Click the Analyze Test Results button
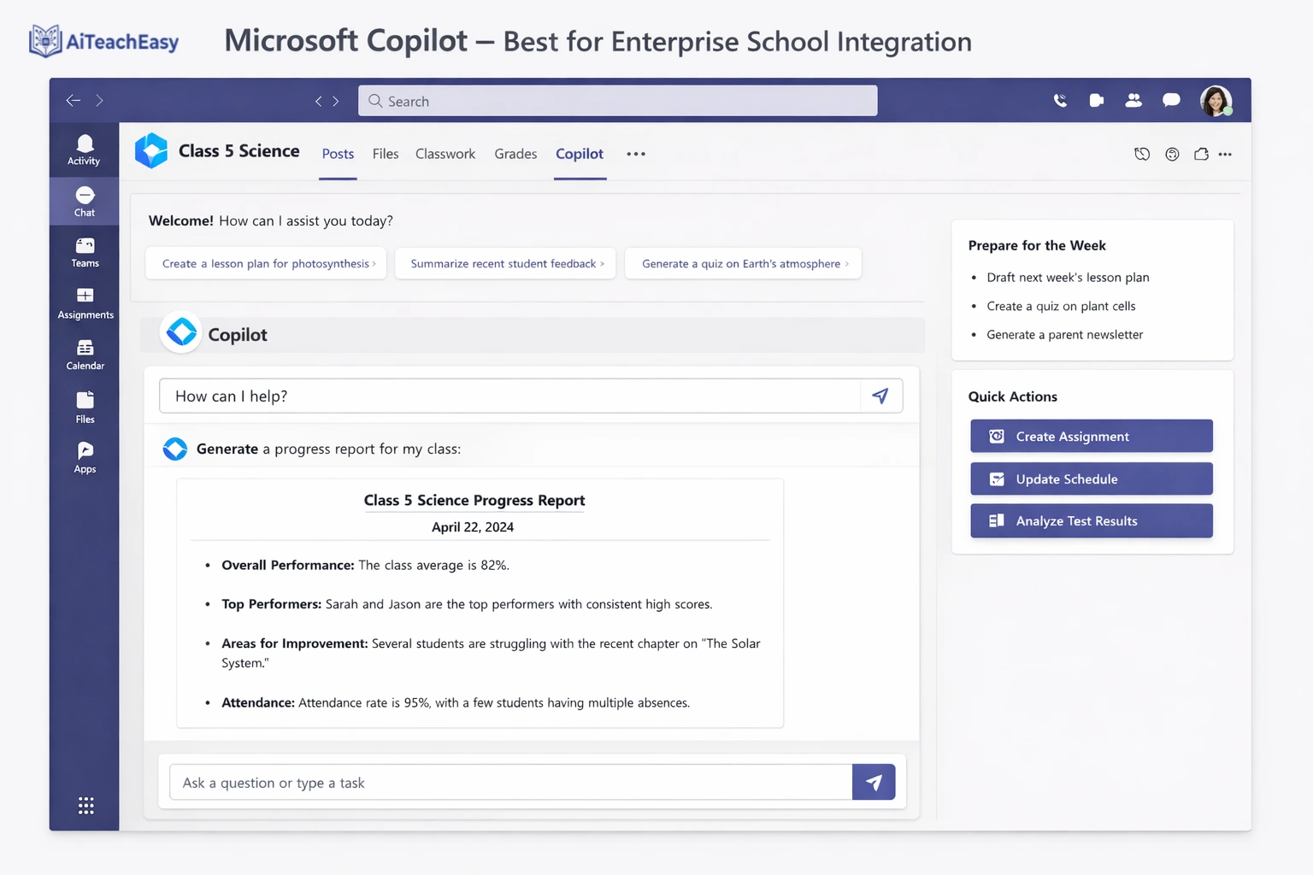 pyautogui.click(x=1091, y=520)
